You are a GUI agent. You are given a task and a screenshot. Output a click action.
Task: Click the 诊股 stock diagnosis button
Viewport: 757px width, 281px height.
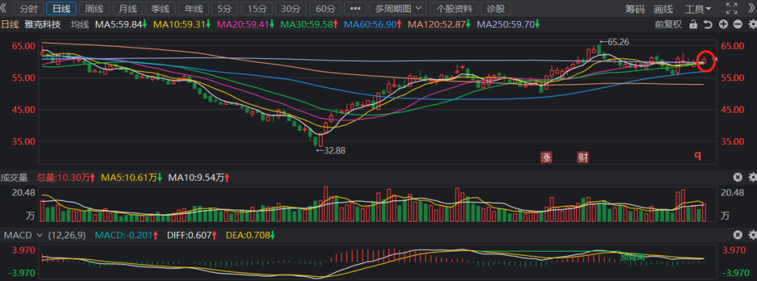[x=495, y=9]
